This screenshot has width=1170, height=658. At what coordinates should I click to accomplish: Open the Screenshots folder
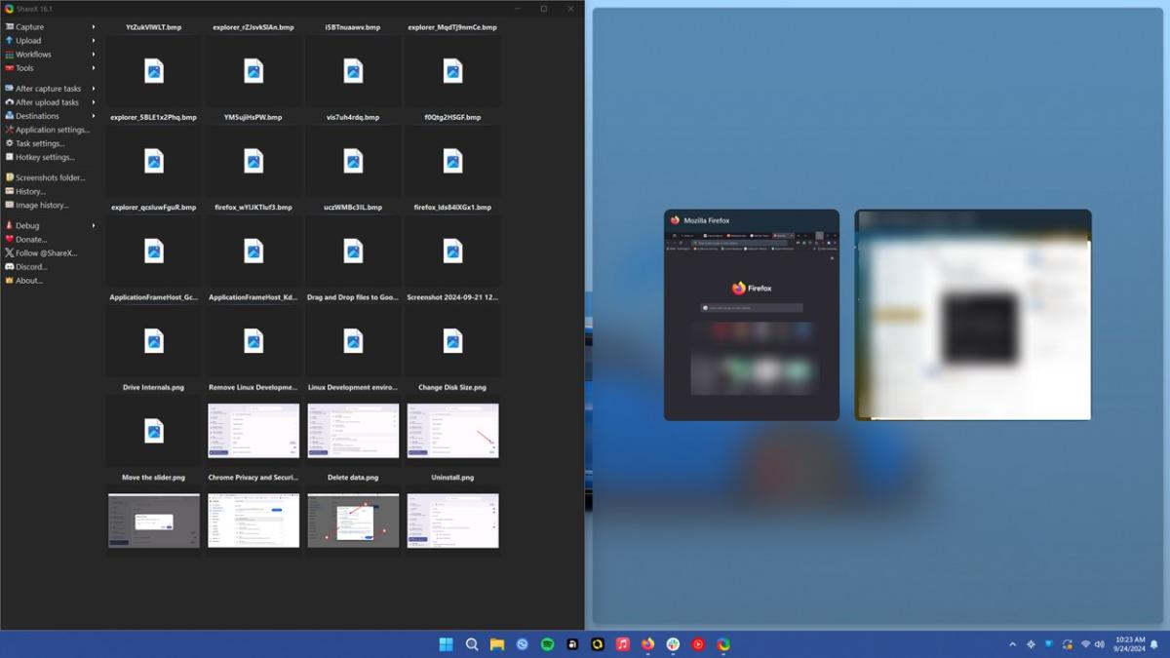pos(46,177)
